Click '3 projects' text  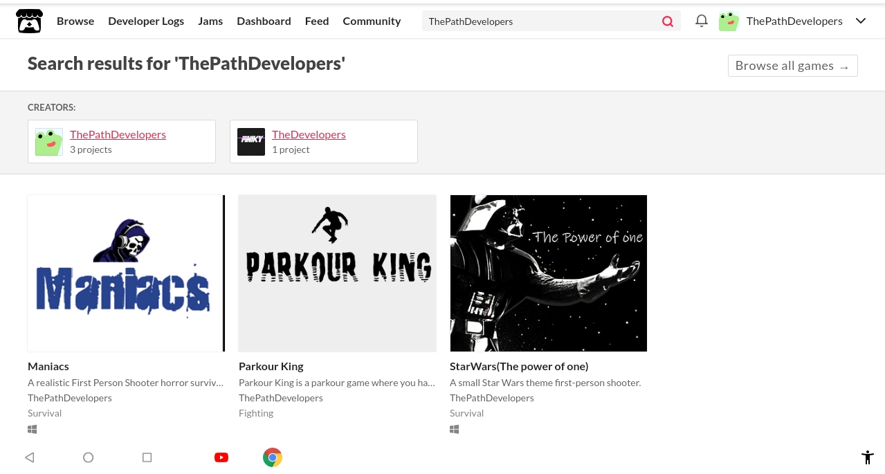(x=91, y=149)
